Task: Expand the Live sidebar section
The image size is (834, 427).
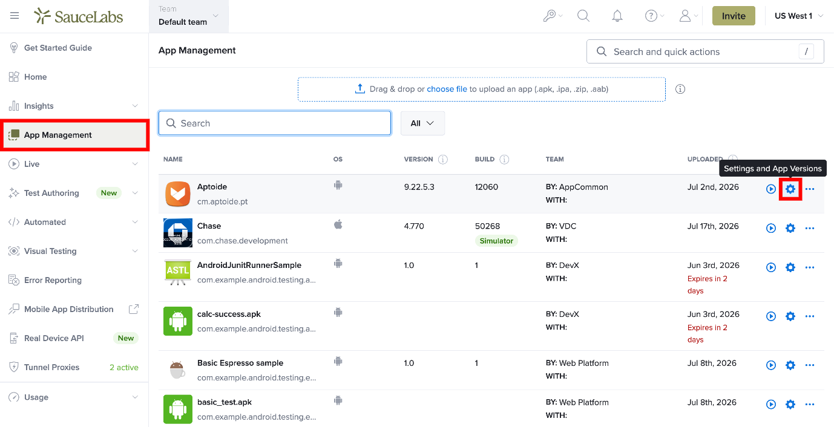Action: [x=135, y=164]
